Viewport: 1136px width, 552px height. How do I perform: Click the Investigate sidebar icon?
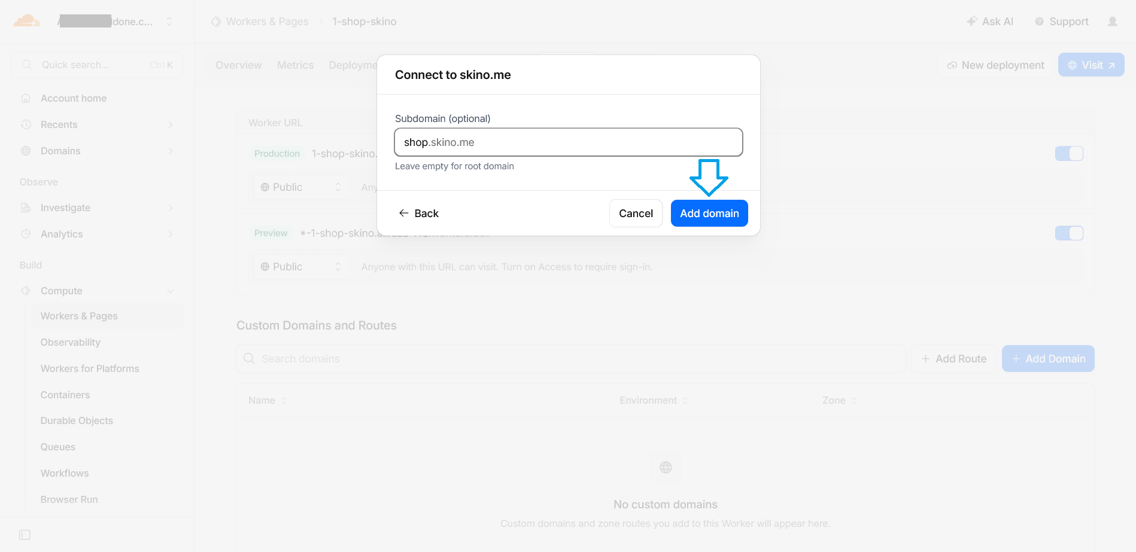coord(26,208)
